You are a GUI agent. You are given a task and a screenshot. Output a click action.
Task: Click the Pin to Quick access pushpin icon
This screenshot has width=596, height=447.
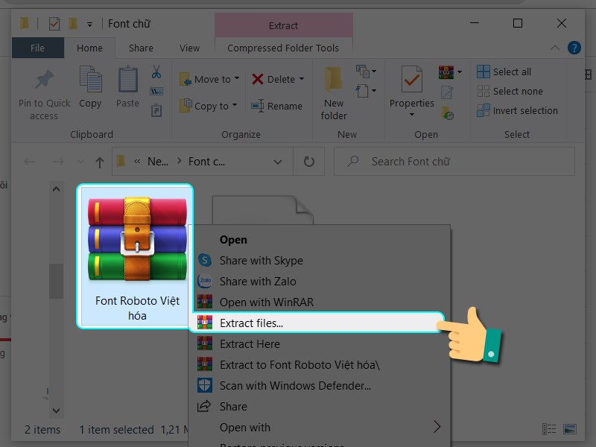(x=45, y=80)
